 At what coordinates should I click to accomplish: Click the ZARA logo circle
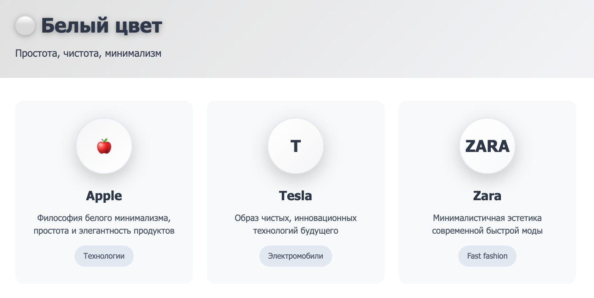tap(487, 146)
